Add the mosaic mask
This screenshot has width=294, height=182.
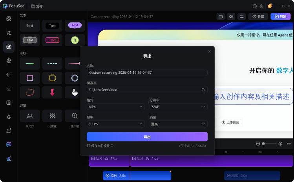[52, 116]
